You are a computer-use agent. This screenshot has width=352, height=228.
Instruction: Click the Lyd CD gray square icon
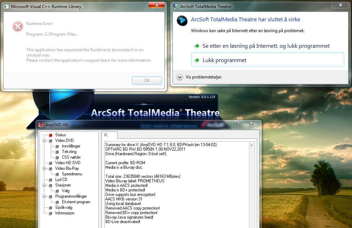(51, 180)
